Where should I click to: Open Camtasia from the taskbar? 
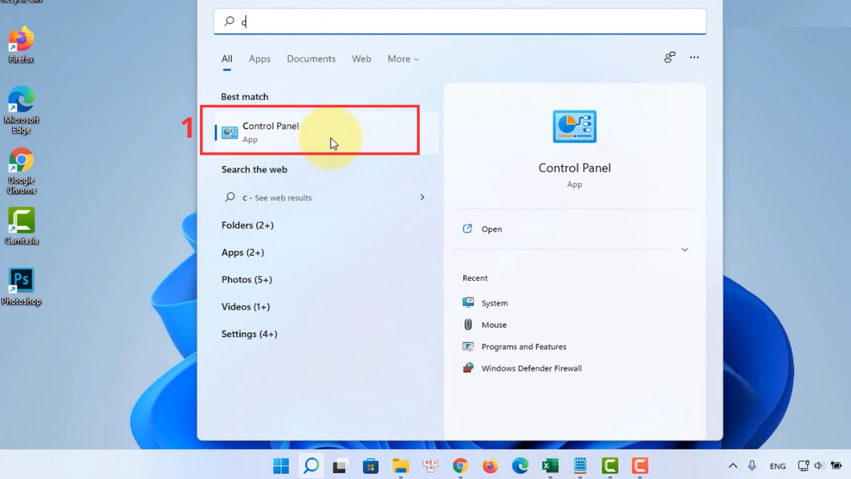click(x=609, y=466)
